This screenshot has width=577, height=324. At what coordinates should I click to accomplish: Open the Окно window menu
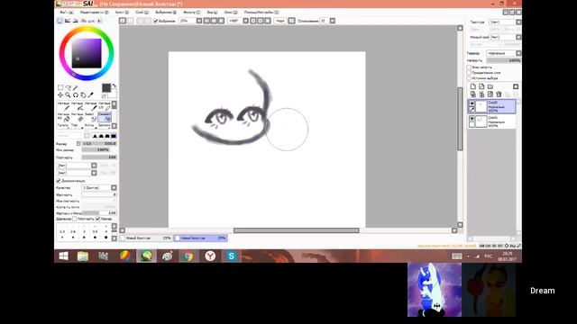click(231, 13)
